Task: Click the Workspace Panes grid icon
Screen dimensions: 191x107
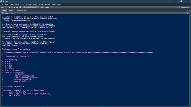Action: click(x=42, y=7)
